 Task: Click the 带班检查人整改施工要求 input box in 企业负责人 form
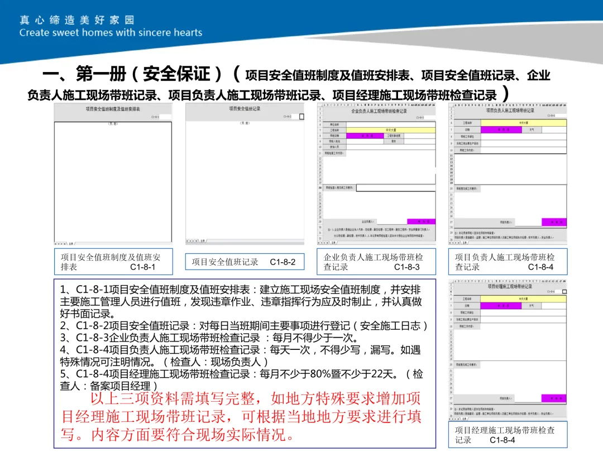[x=396, y=188]
